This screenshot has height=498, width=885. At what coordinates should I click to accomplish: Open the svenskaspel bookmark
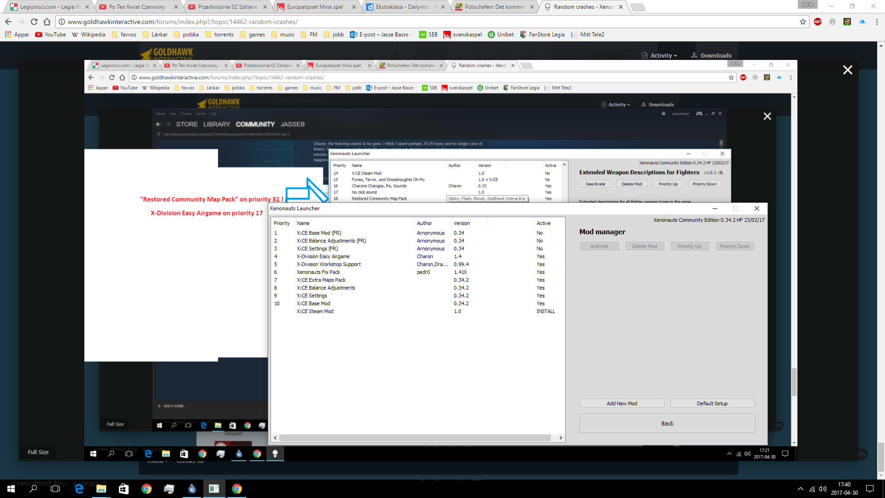(463, 35)
